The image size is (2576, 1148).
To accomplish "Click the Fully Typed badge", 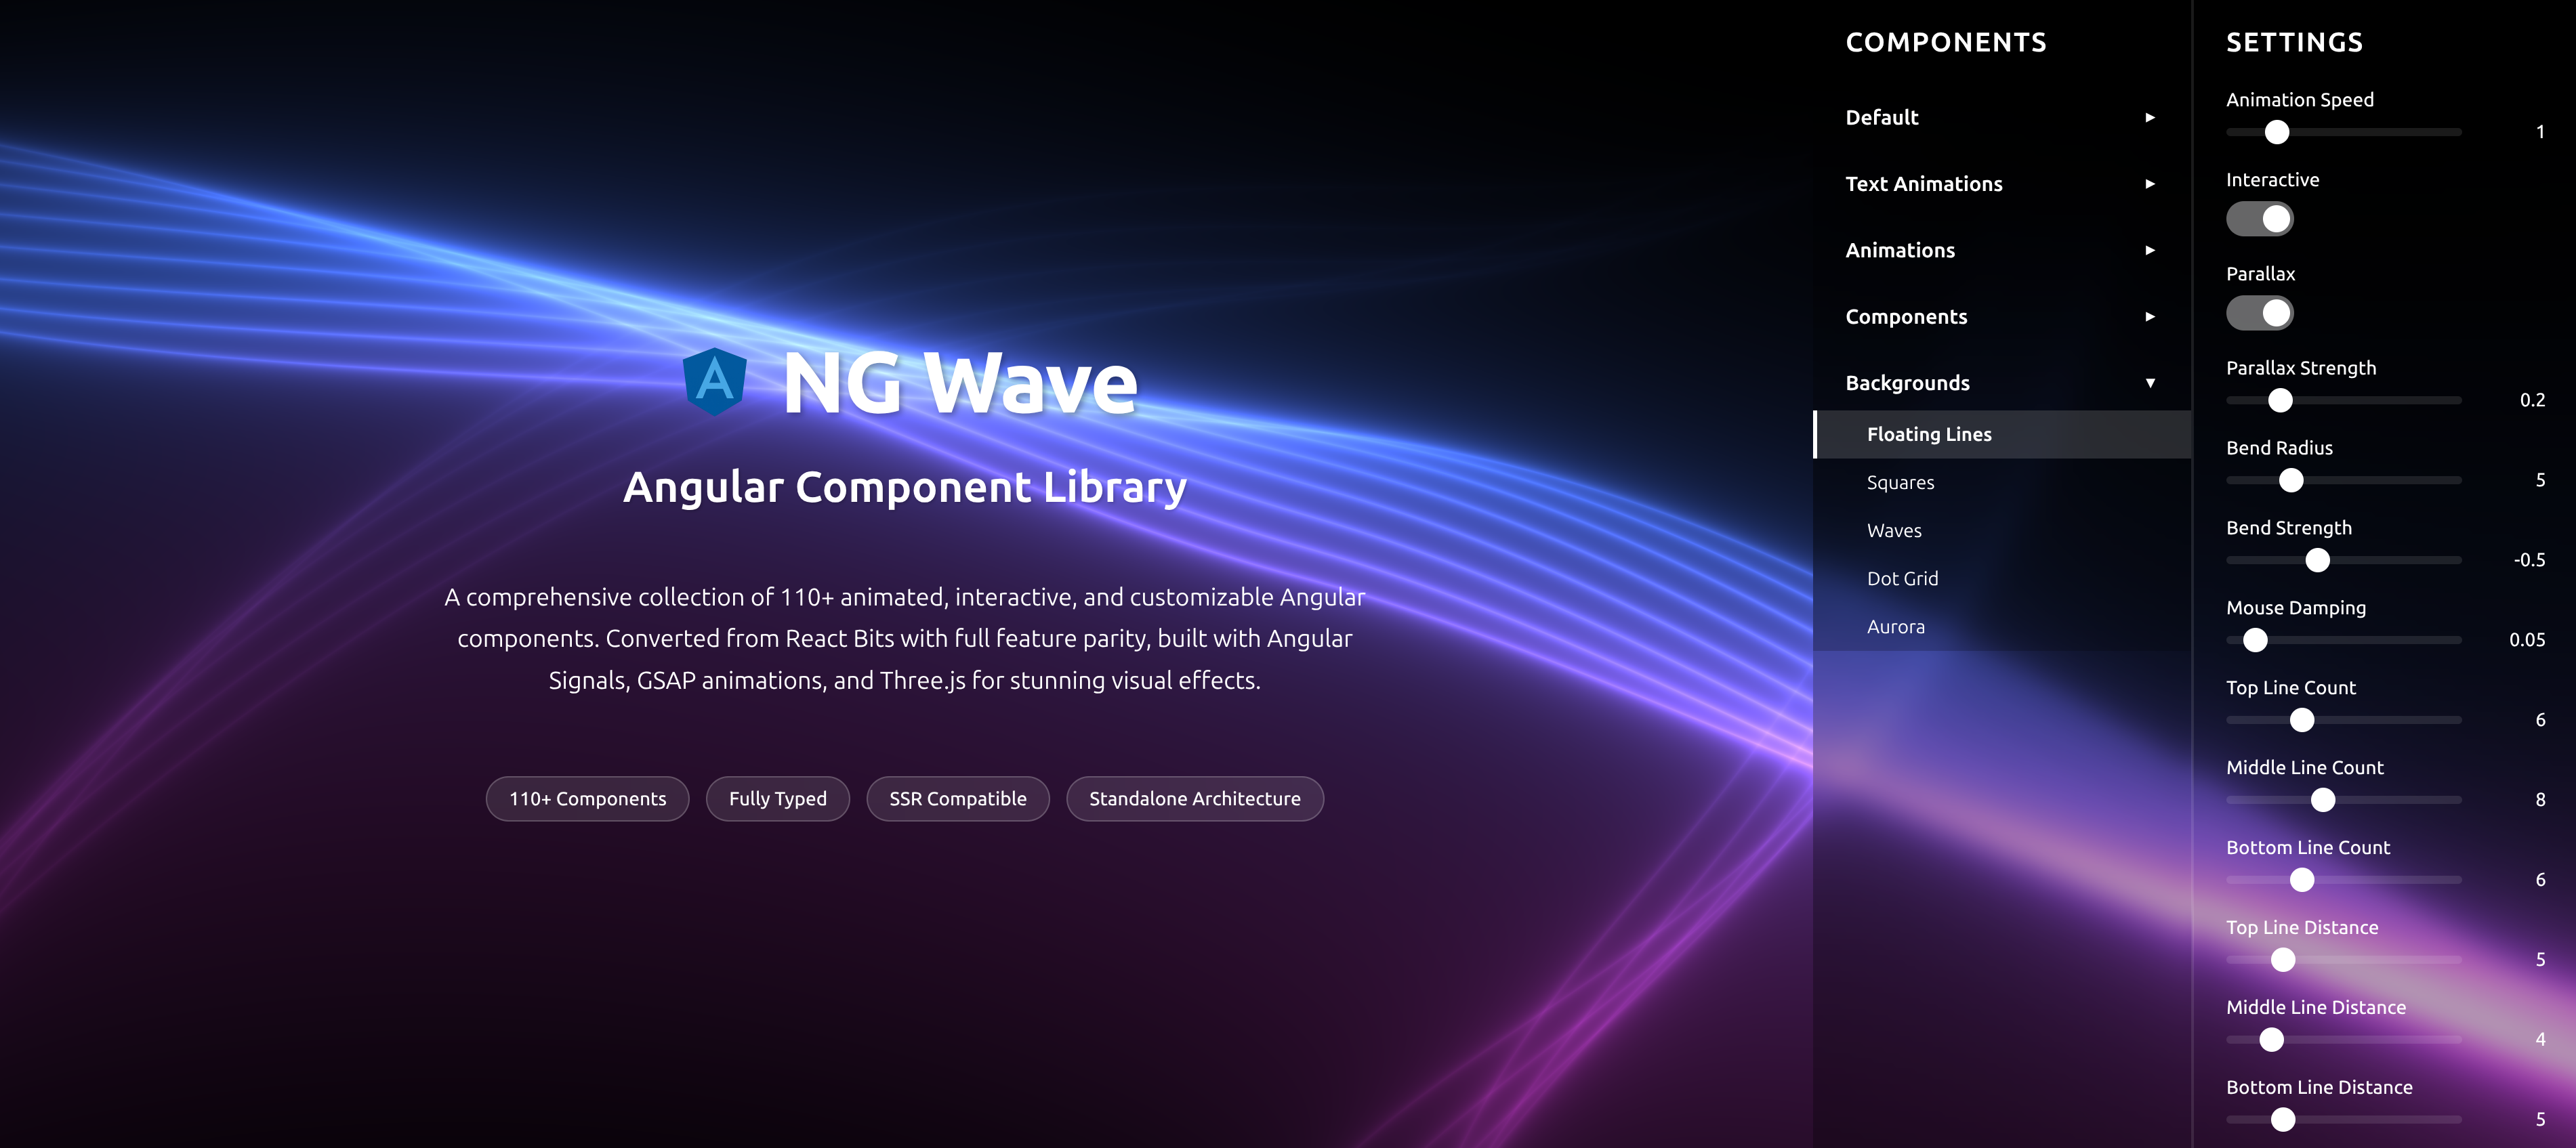I will 778,798.
